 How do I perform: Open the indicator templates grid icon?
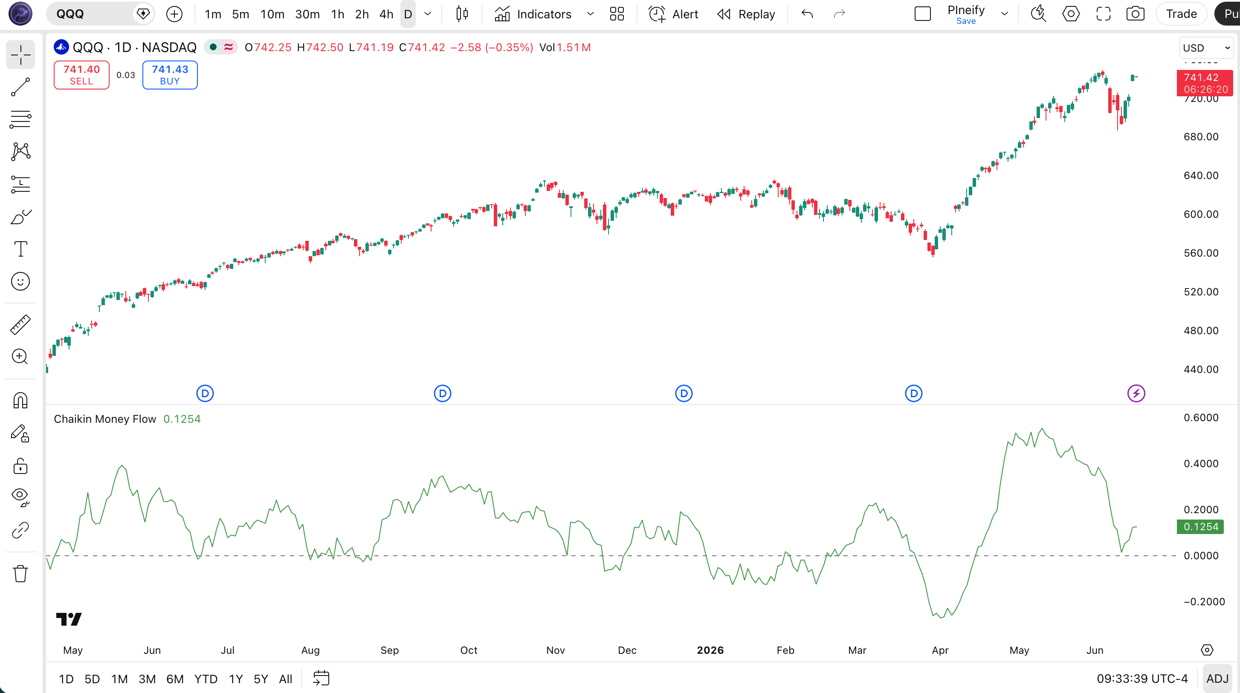coord(617,14)
